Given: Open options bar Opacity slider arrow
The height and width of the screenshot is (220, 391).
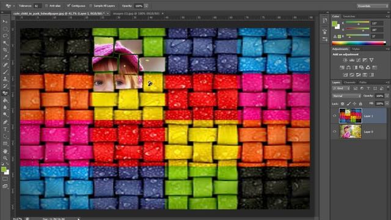Looking at the screenshot, I should (146, 5).
